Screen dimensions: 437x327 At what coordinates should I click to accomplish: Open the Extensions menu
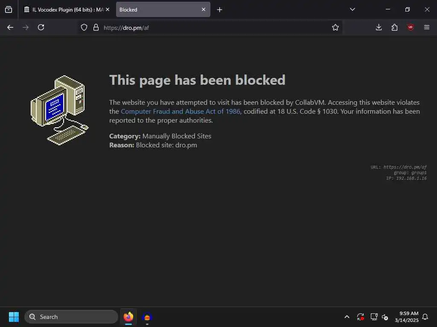click(394, 27)
